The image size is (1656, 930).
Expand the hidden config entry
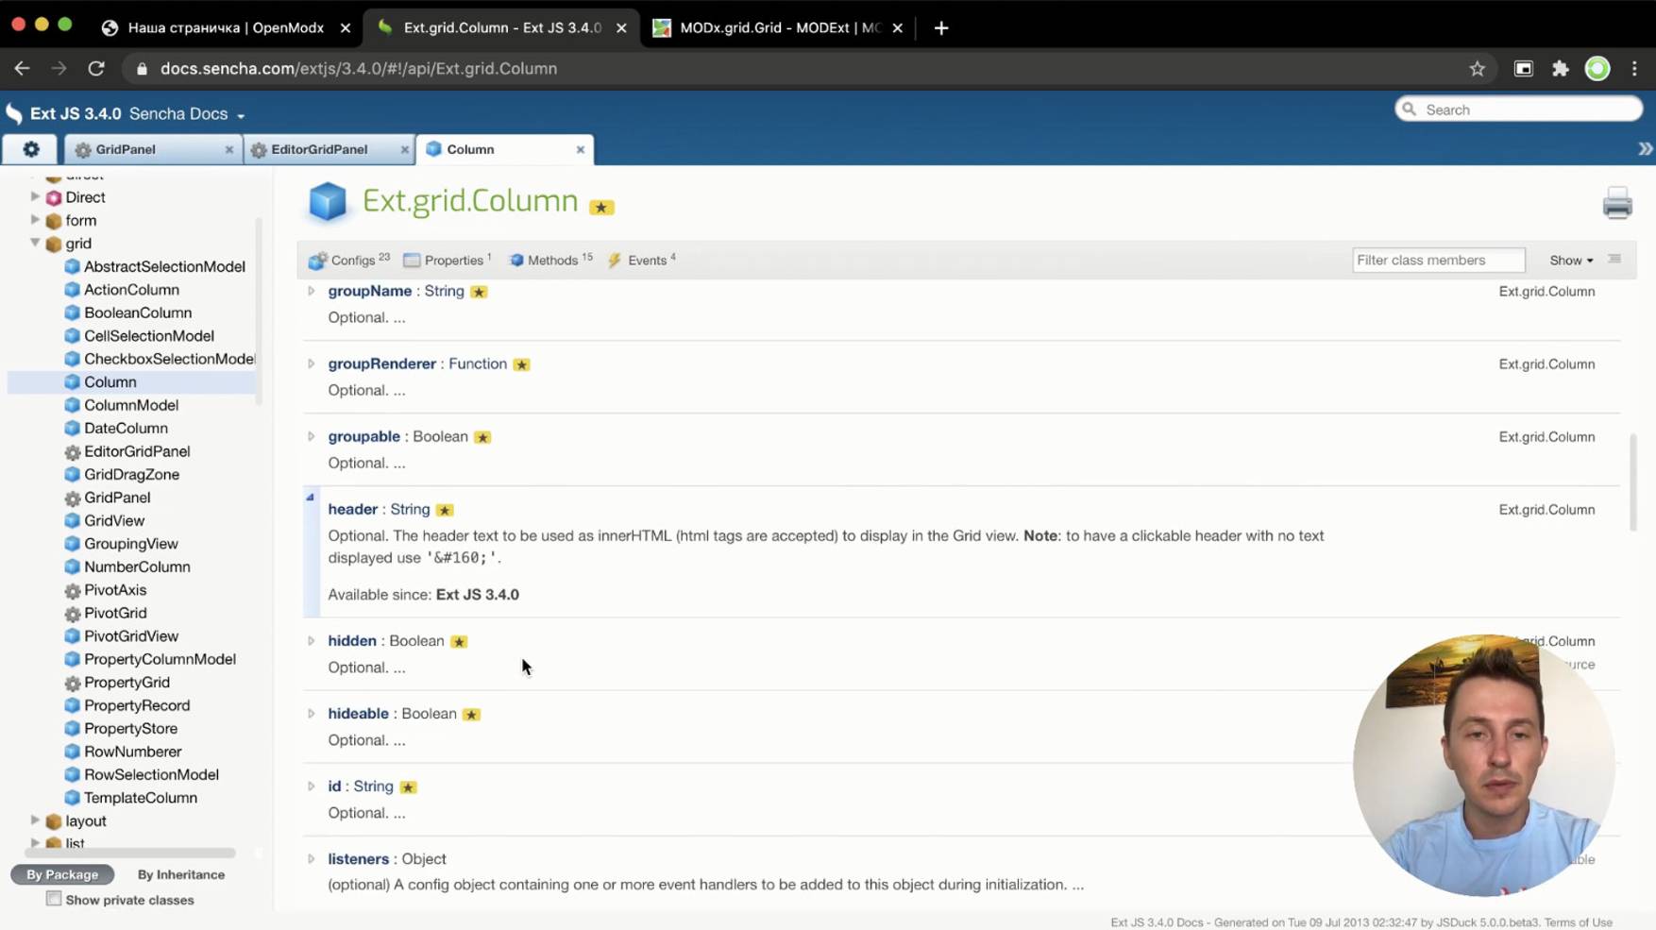tap(311, 640)
